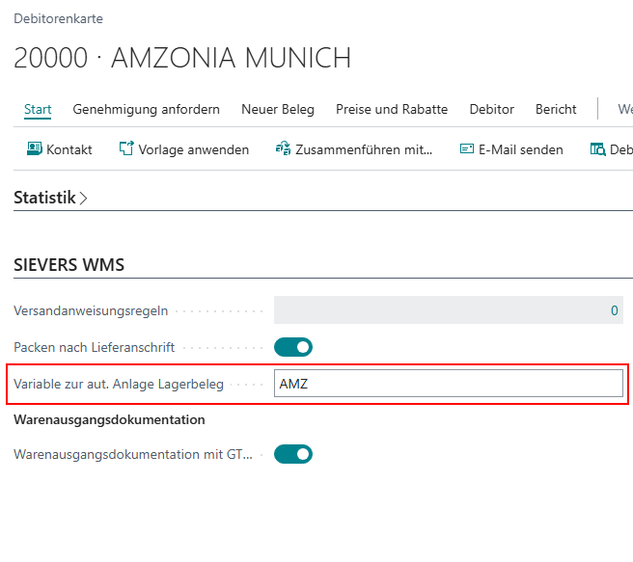
Task: Toggle Packen nach Lieferanschrift switch
Action: point(293,347)
